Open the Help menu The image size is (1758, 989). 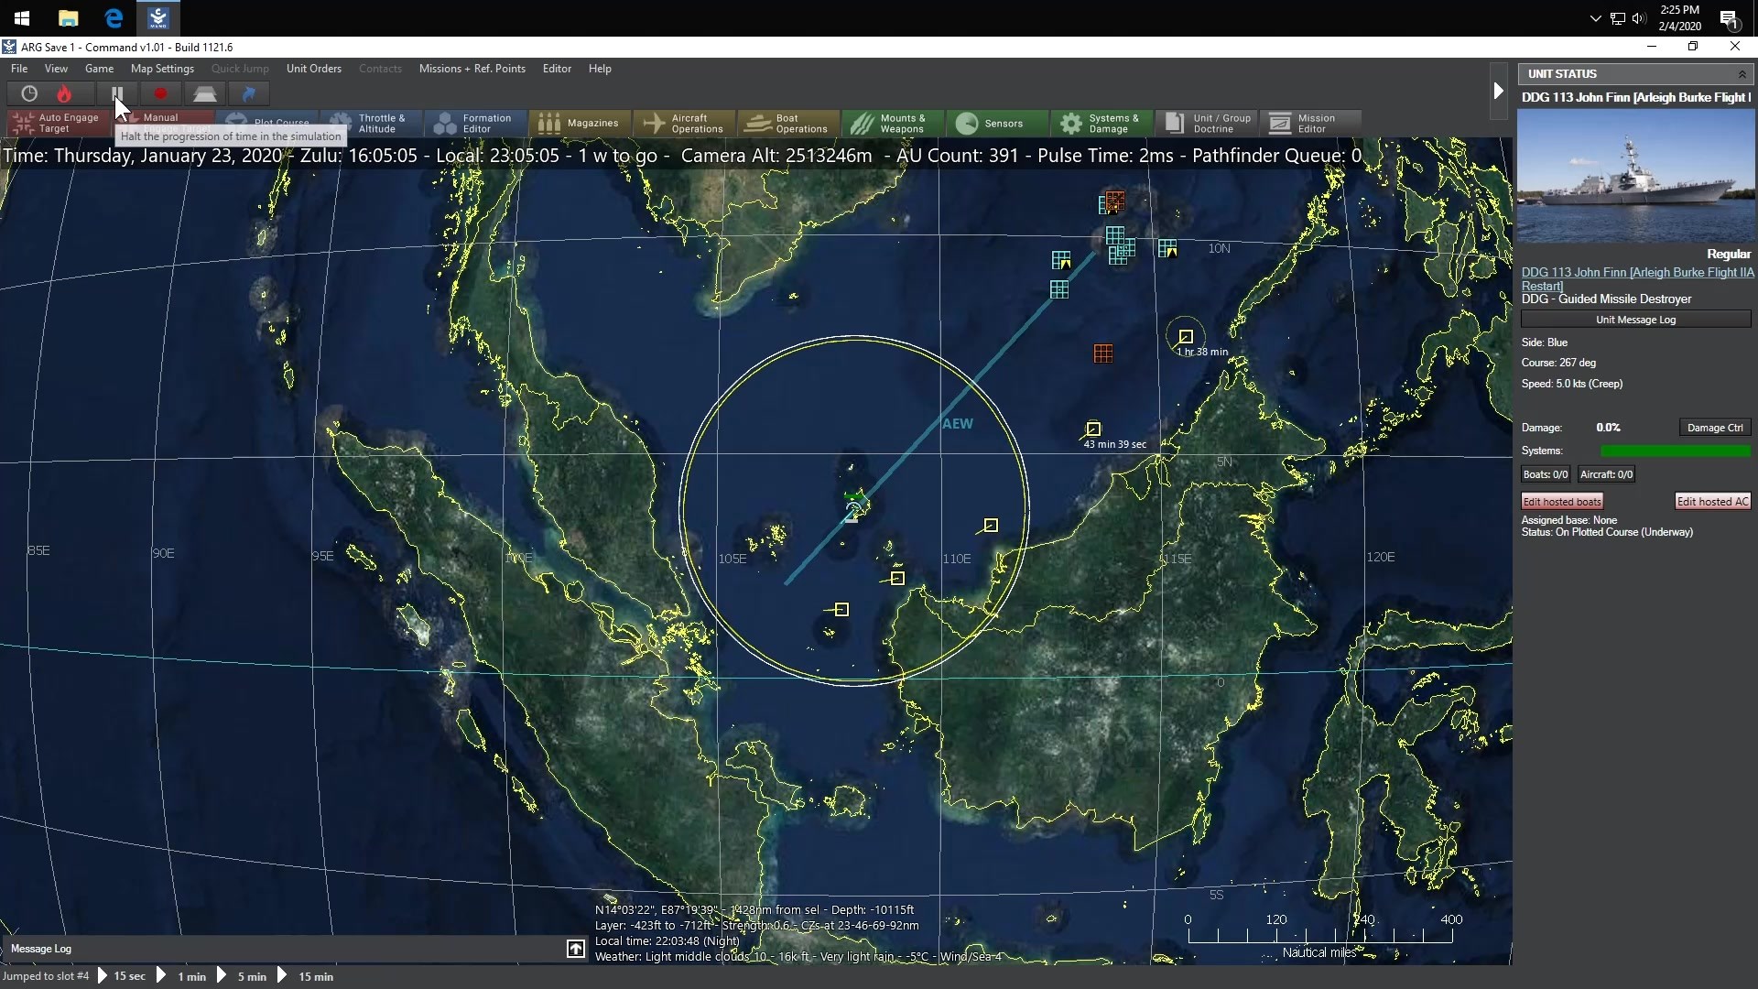(600, 69)
